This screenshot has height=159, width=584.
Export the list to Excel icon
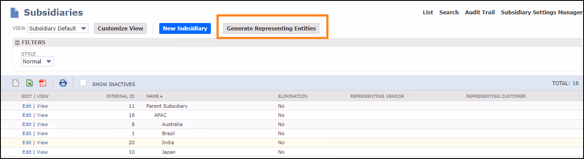point(29,83)
